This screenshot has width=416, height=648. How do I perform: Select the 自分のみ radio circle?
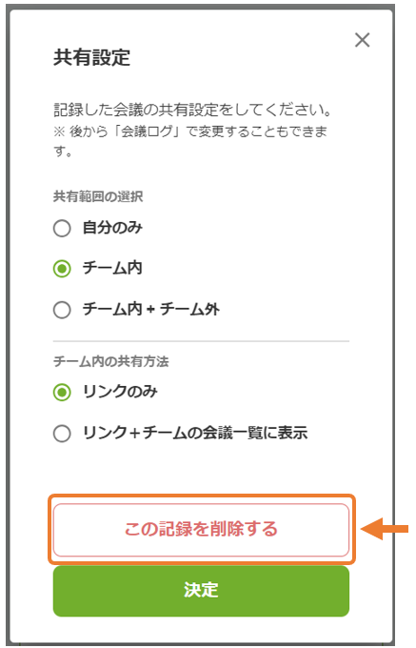coord(62,228)
